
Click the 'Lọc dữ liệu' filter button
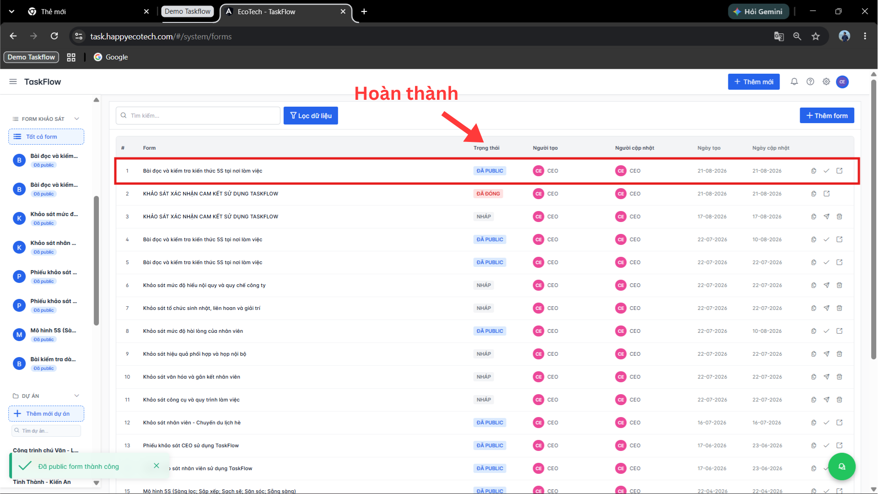coord(311,116)
